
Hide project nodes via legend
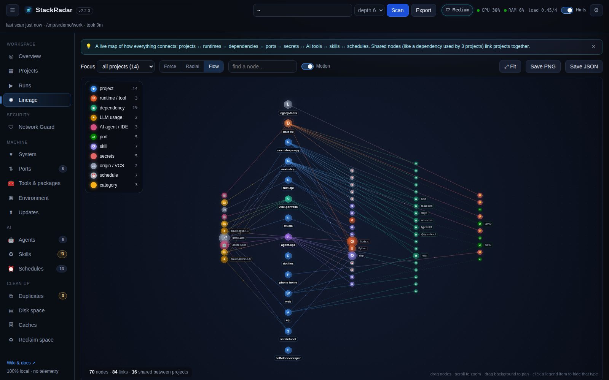[x=114, y=89]
